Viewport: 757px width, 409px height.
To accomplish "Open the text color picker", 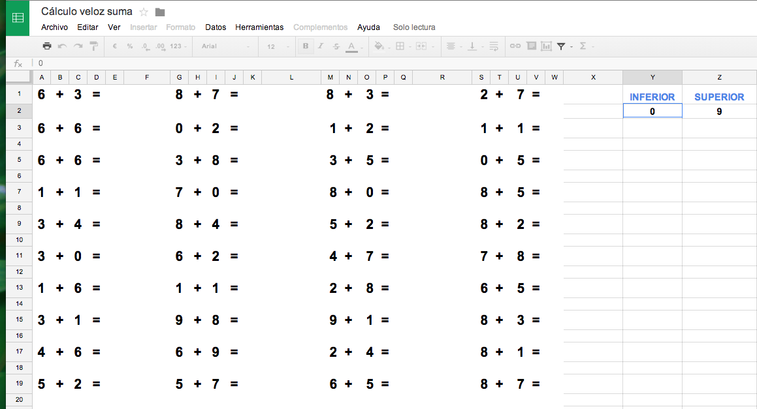I will click(351, 46).
